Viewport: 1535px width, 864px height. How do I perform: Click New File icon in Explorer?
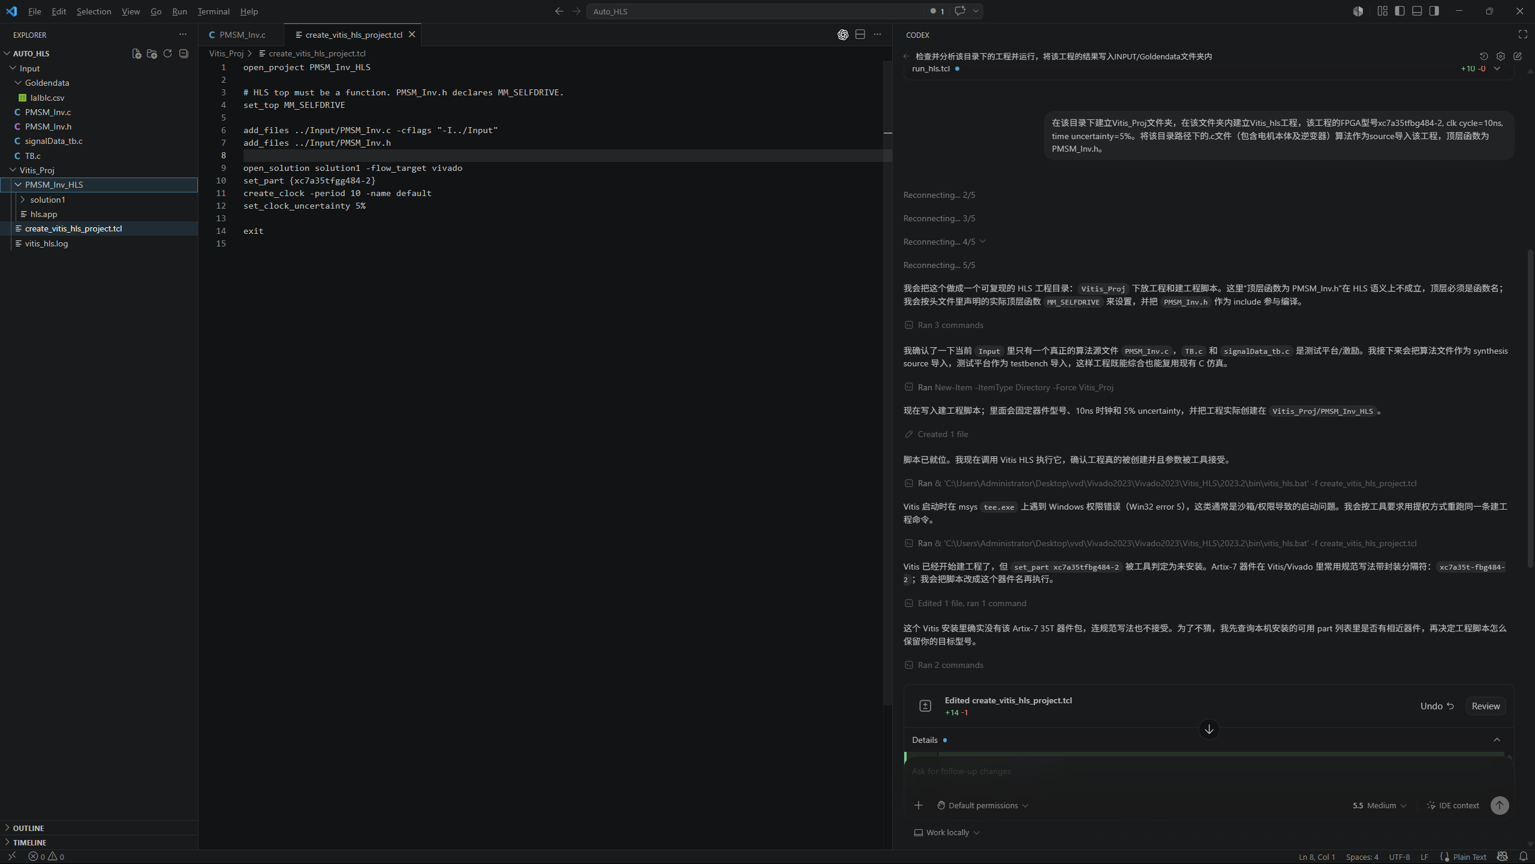pyautogui.click(x=136, y=53)
